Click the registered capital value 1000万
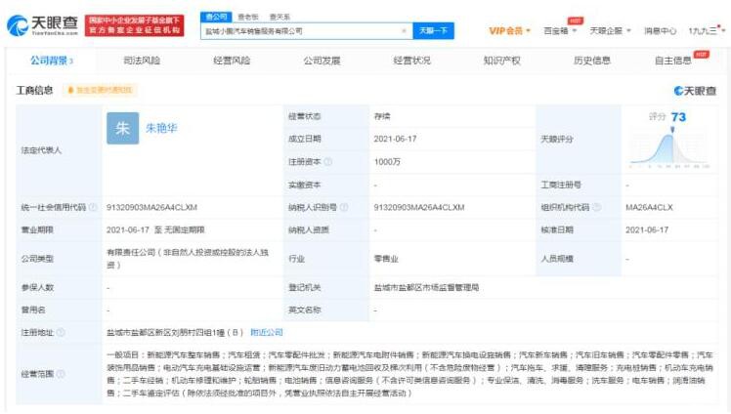 pyautogui.click(x=387, y=161)
